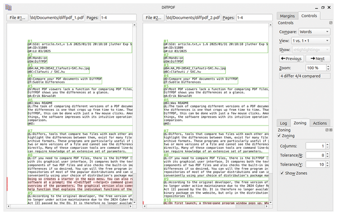
Task: Decrease Tolerance/R with down arrow
Action: coord(327,157)
